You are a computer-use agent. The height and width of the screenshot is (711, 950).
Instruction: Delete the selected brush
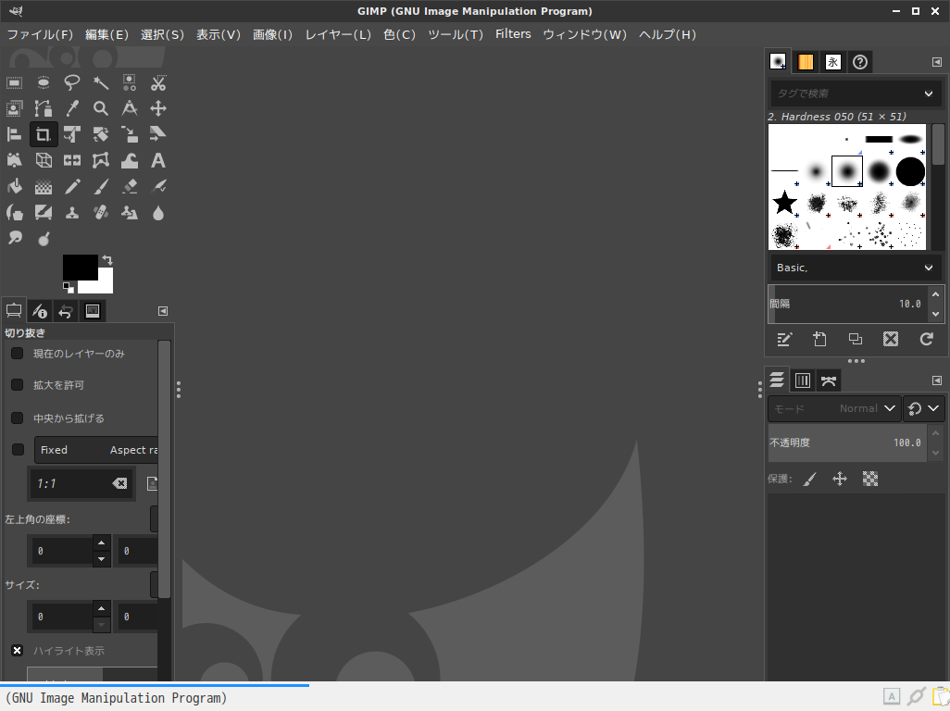pyautogui.click(x=891, y=339)
